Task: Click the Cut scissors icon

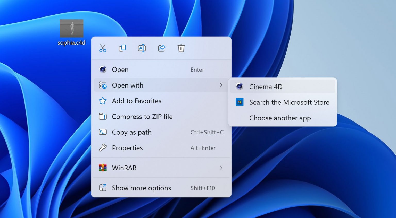Action: (x=103, y=48)
